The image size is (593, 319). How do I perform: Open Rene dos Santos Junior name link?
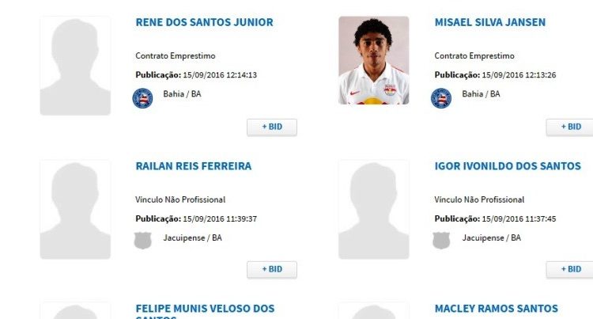click(x=204, y=22)
